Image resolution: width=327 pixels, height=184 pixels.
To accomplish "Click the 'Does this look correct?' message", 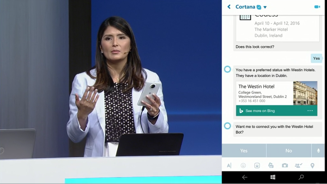I will point(255,47).
